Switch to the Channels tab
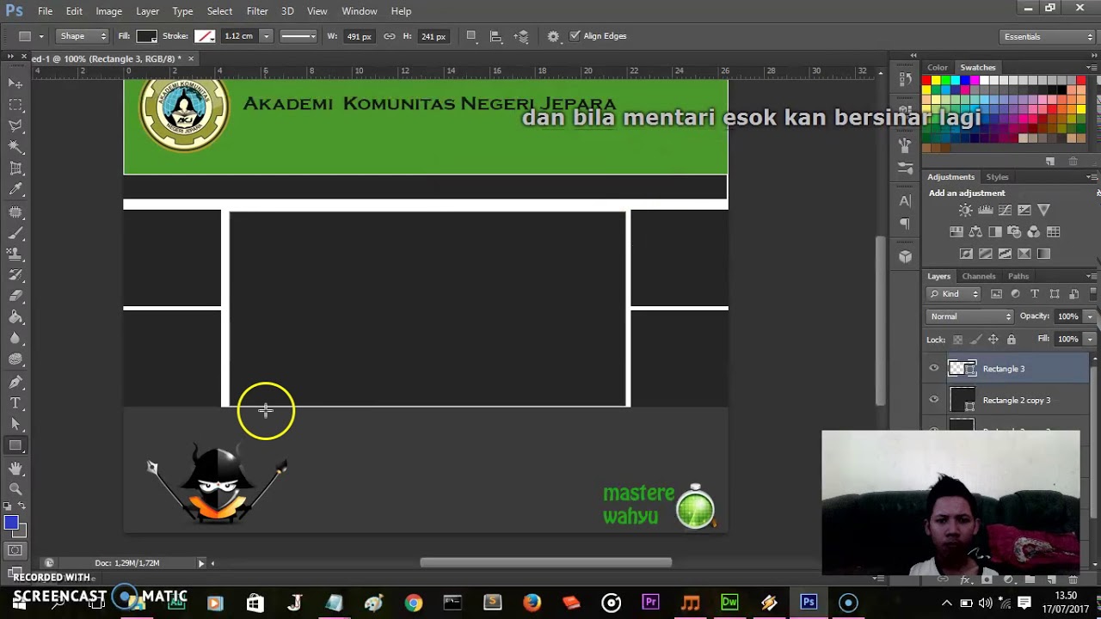The image size is (1101, 619). click(978, 276)
